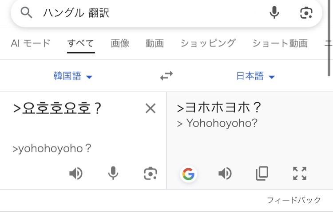Copy the translated Japanese text

pos(262,174)
